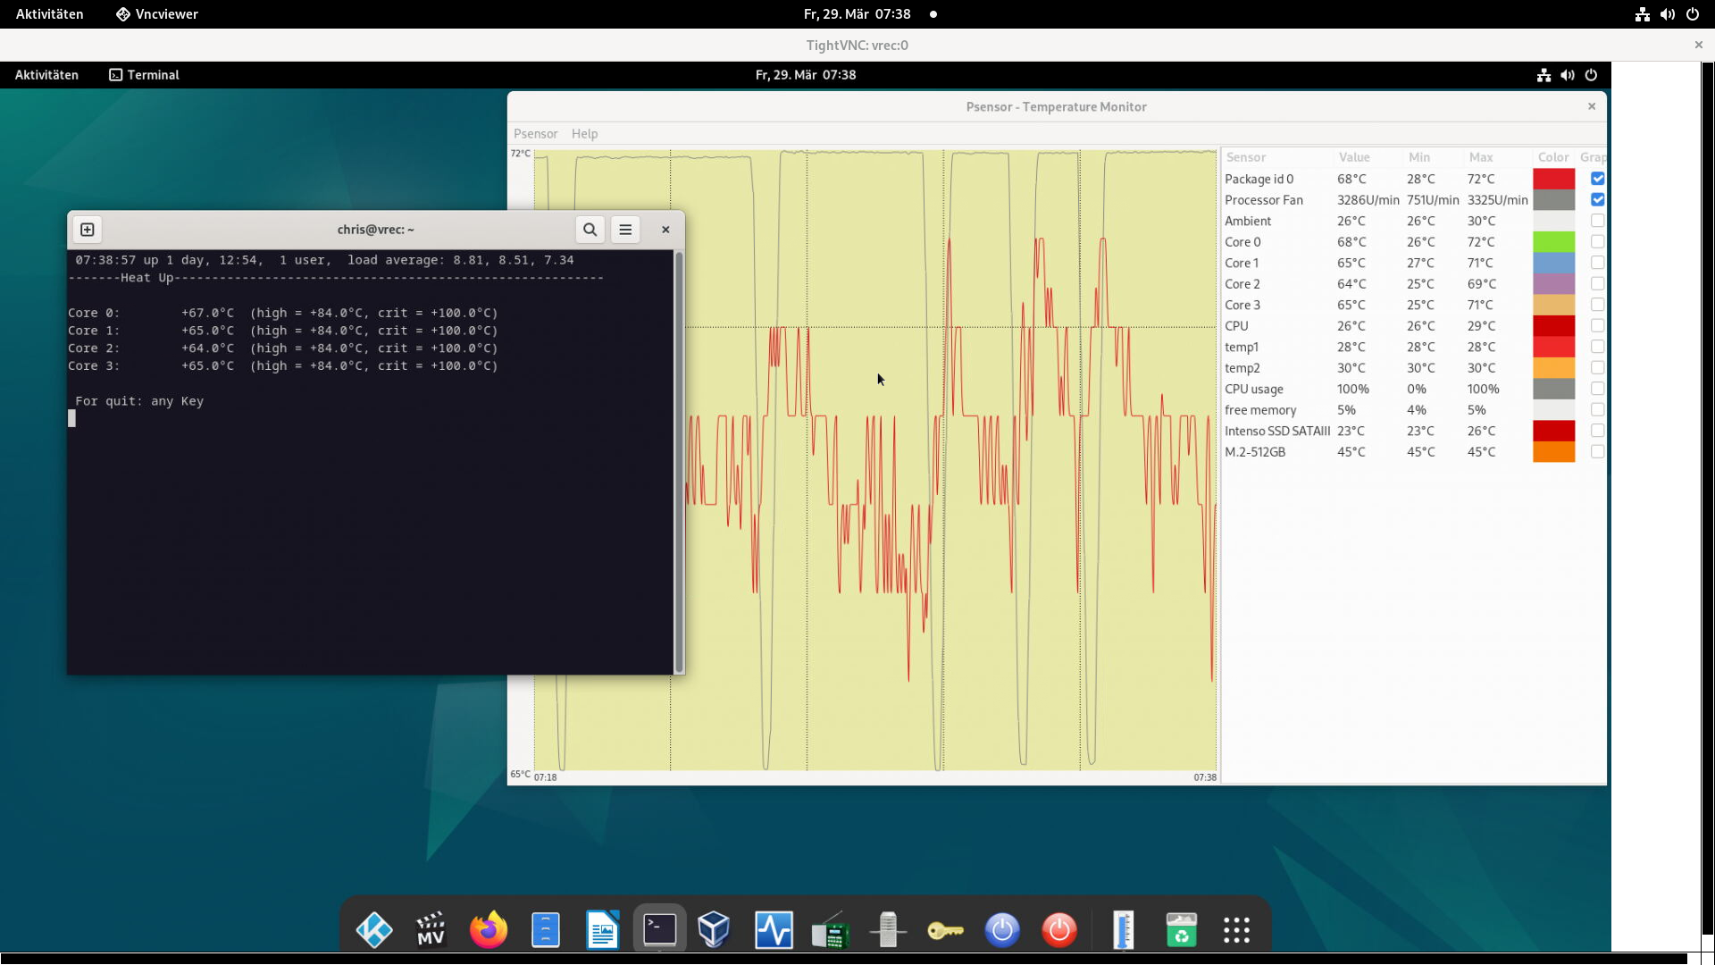This screenshot has height=965, width=1715.
Task: Open the Help menu in Psensor
Action: click(584, 134)
